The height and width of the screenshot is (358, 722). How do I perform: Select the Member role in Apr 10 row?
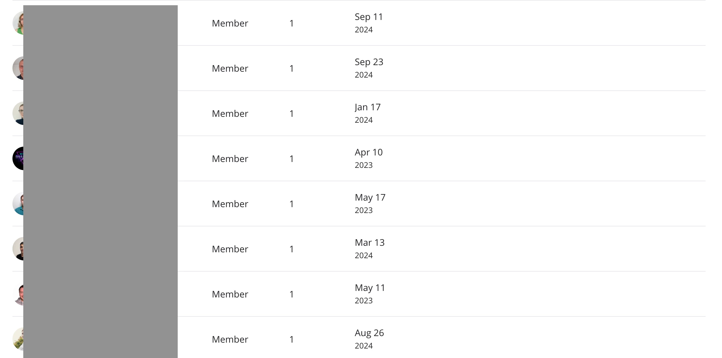(x=230, y=159)
